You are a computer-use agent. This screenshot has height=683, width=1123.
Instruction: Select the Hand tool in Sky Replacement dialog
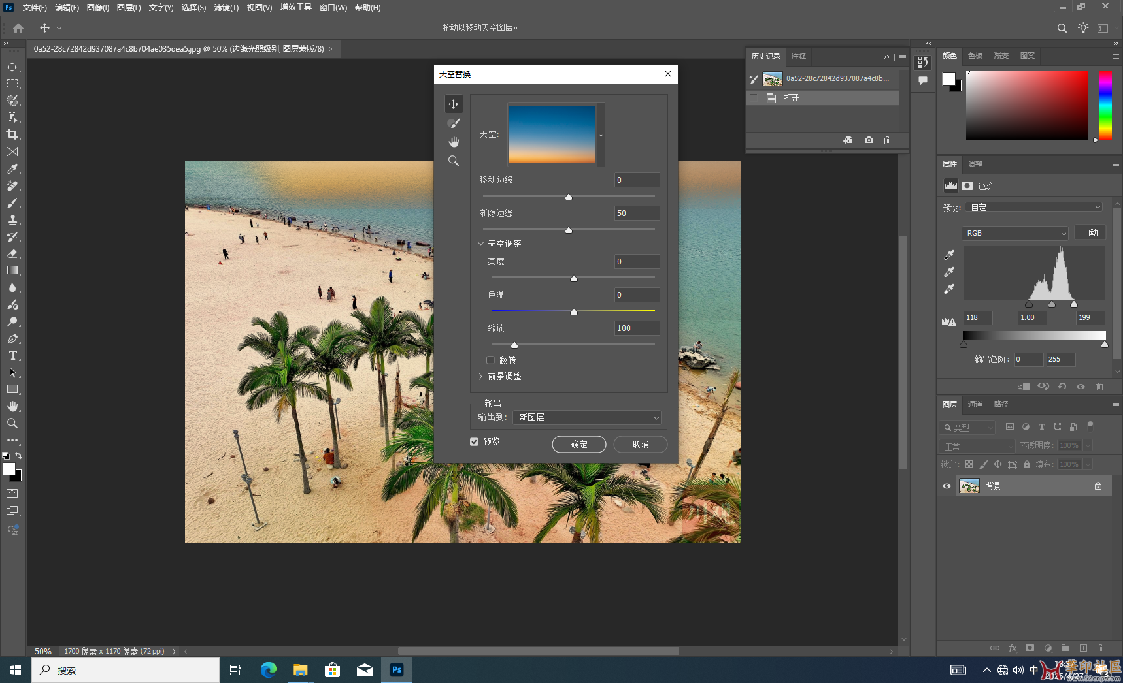click(x=454, y=142)
